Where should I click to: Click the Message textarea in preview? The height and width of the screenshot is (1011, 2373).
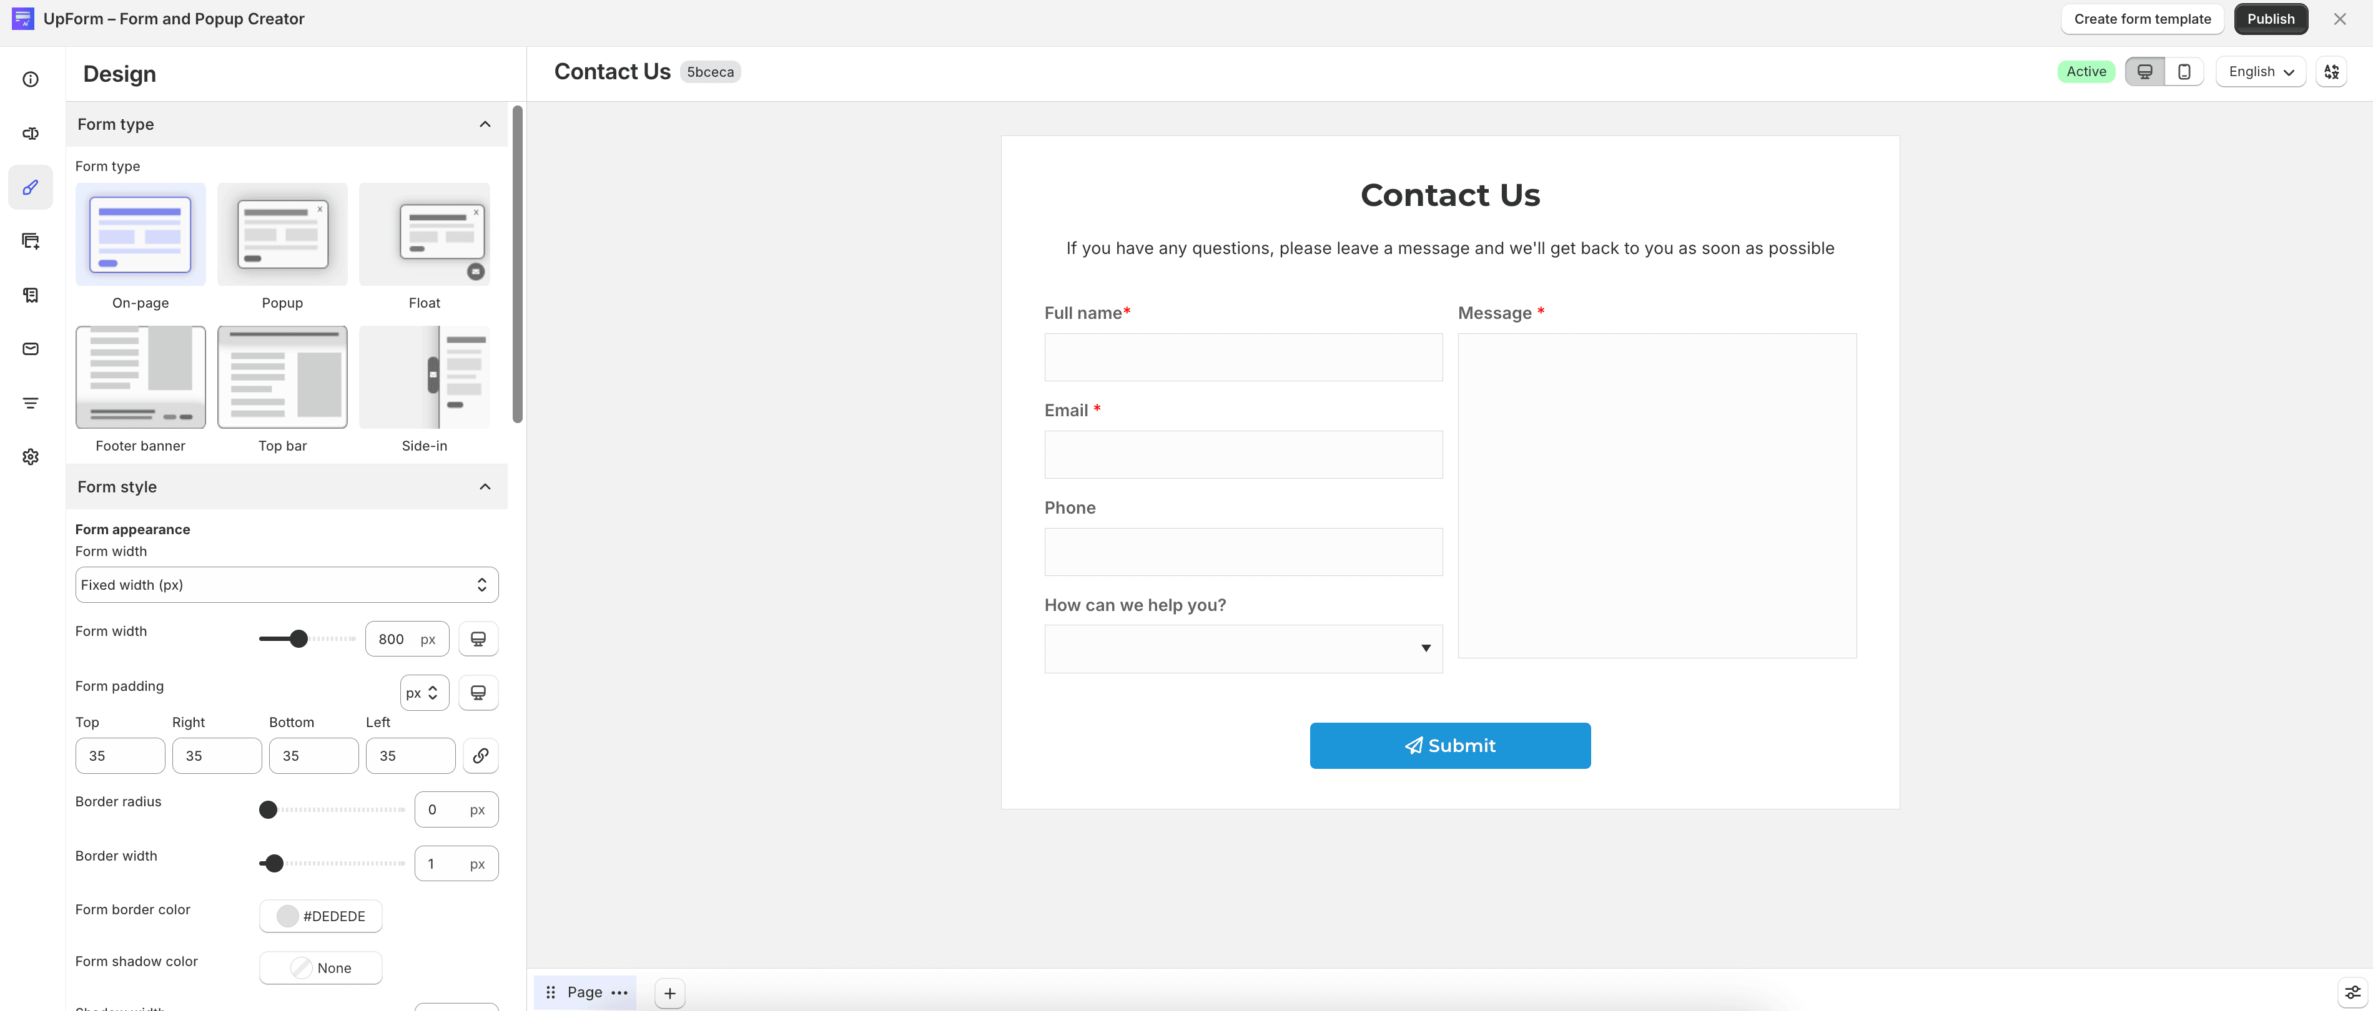[x=1656, y=496]
